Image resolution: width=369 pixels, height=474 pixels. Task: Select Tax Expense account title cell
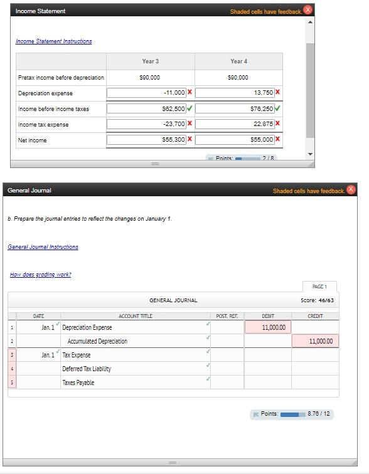[135, 355]
